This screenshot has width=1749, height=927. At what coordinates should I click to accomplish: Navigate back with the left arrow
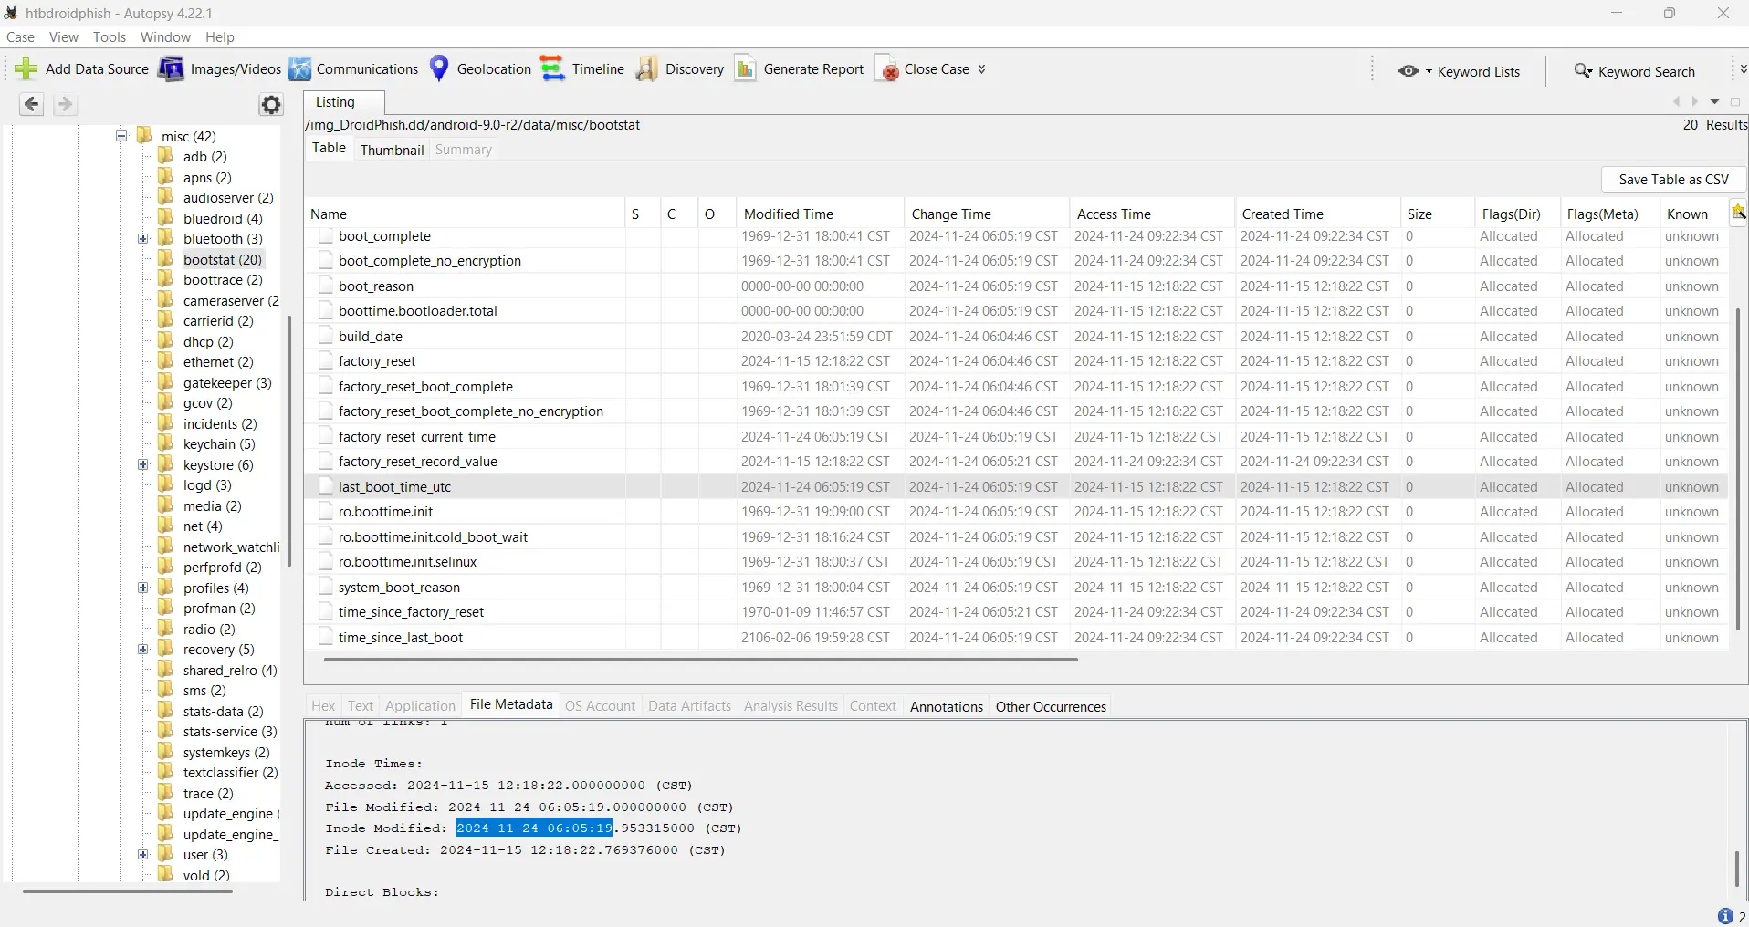coord(31,104)
